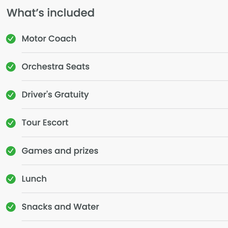Image resolution: width=228 pixels, height=228 pixels.
Task: Click the separator line below Lunch
Action: pos(125,193)
